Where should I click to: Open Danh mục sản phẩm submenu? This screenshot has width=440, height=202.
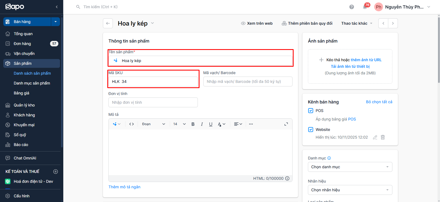tap(32, 83)
